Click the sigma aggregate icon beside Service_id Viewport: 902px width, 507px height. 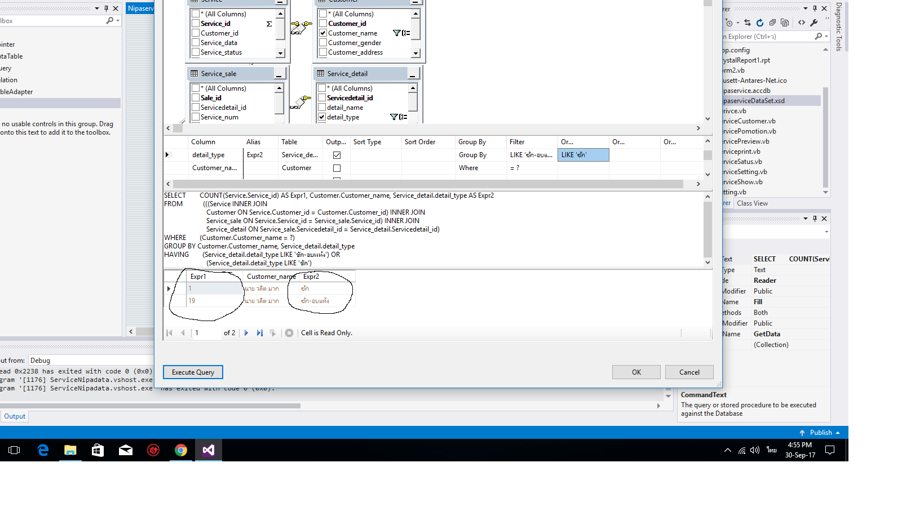[269, 24]
